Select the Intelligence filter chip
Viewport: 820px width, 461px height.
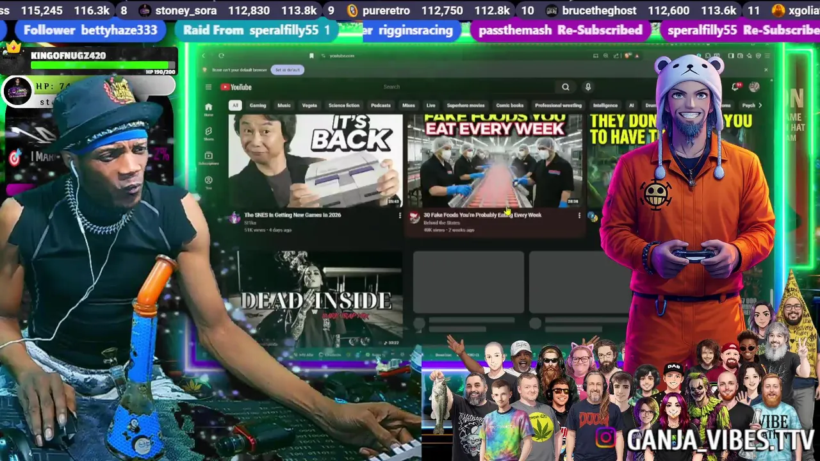point(605,105)
